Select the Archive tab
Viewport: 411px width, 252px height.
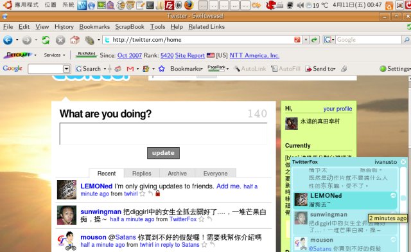(x=177, y=174)
